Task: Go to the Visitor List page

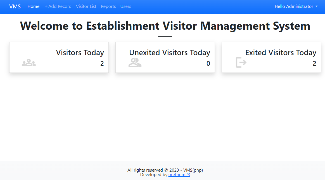Action: (x=86, y=6)
